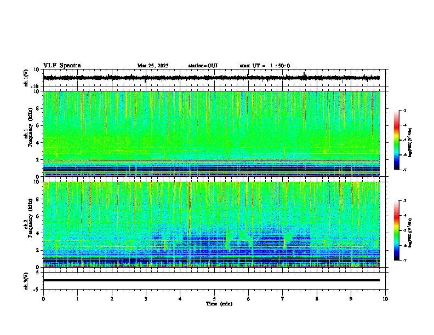
Task: Click the "8" kHz tick of ch.1 spectrogram
Action: (38, 108)
